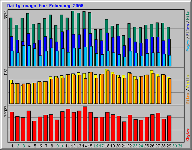Click day 20 on the x-axis
The width and height of the screenshot is (192, 150).
(x=118, y=146)
